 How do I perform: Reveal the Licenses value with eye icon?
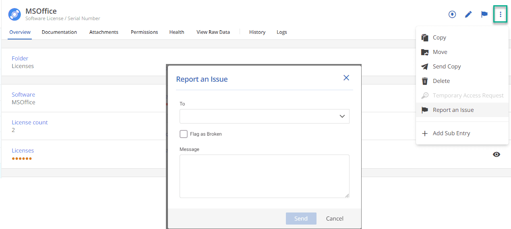click(497, 155)
